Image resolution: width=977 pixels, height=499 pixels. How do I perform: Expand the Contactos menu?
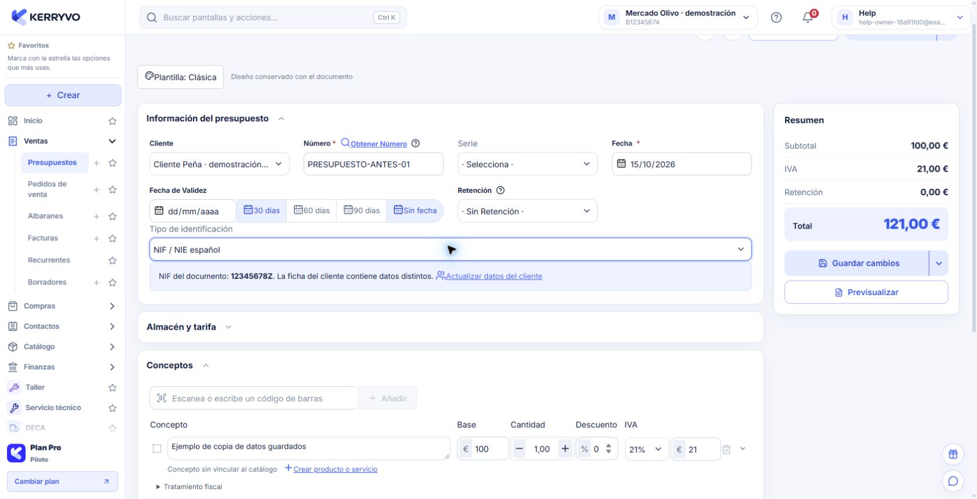[x=112, y=327]
